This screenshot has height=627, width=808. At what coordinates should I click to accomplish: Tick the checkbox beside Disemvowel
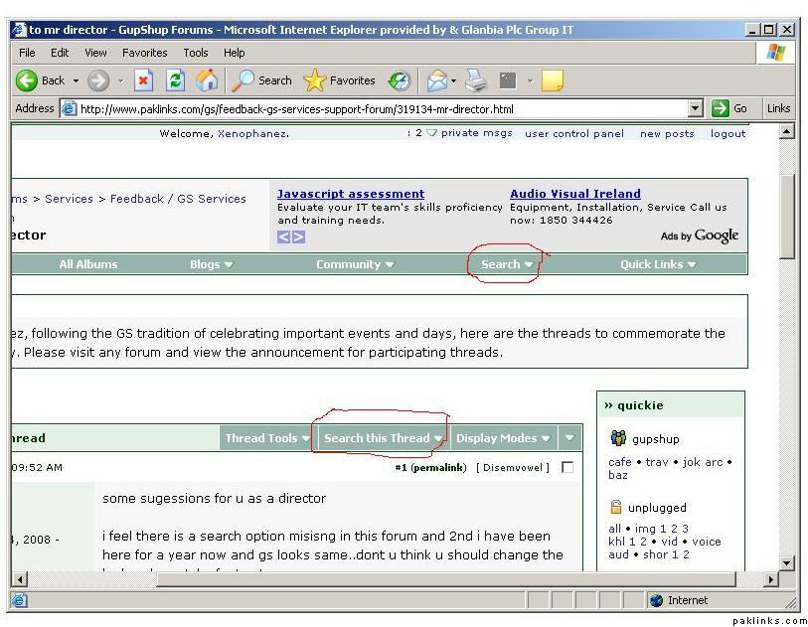click(x=567, y=467)
